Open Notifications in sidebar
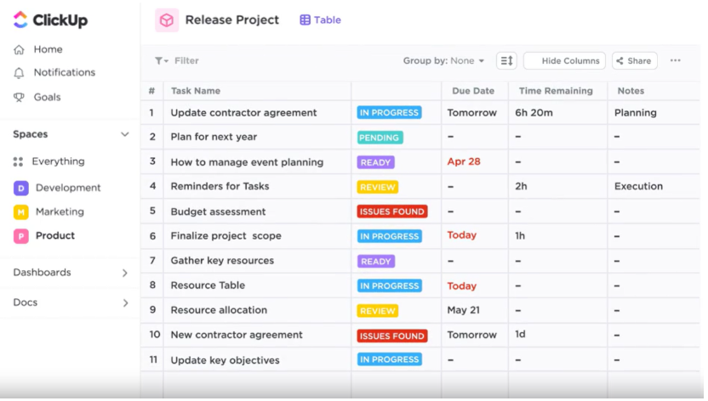 (65, 72)
